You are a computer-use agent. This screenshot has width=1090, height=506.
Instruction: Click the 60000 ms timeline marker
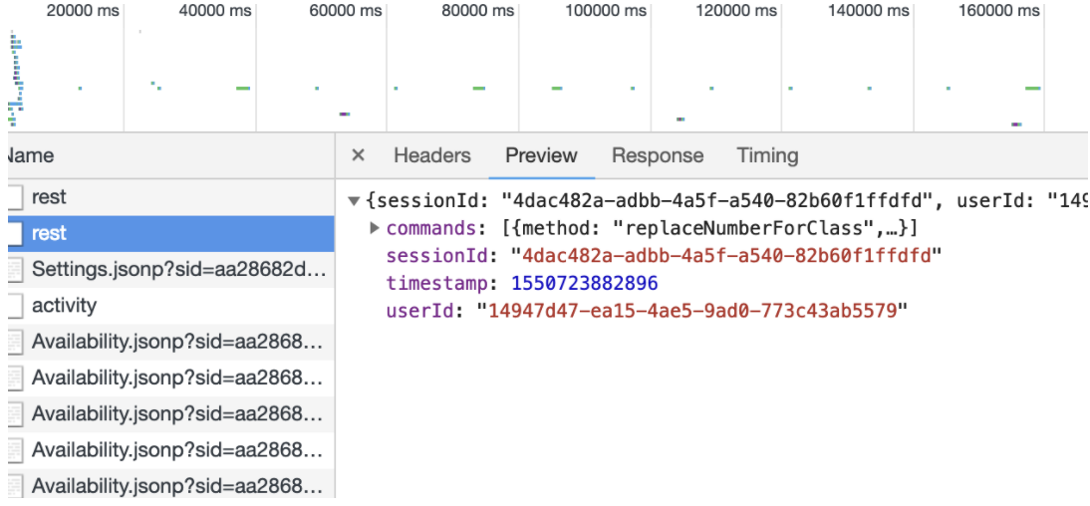346,10
